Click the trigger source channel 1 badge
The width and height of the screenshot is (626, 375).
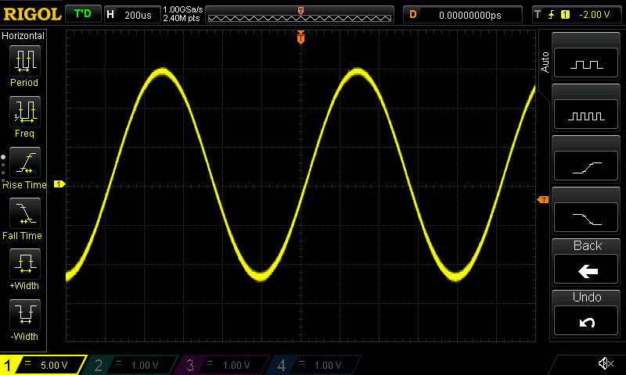(565, 15)
